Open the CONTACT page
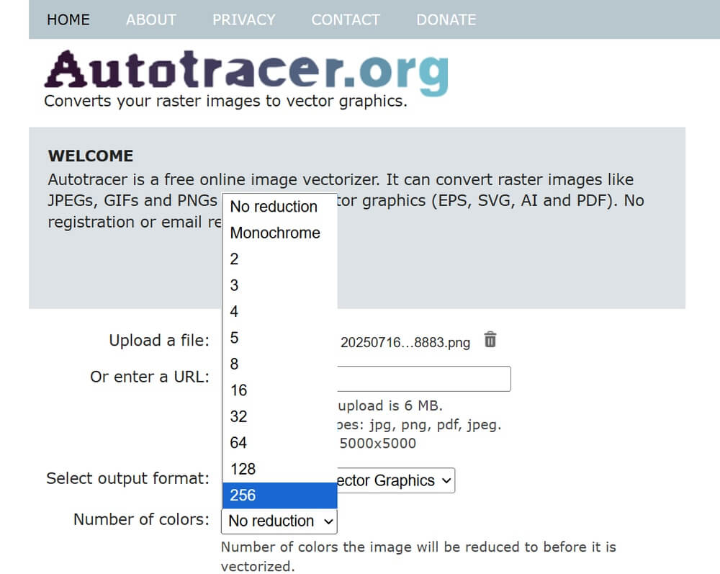Viewport: 720px width, 574px height. click(x=346, y=19)
